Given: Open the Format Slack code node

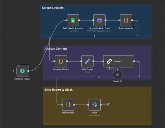Looking at the screenshot, I should [68, 105].
